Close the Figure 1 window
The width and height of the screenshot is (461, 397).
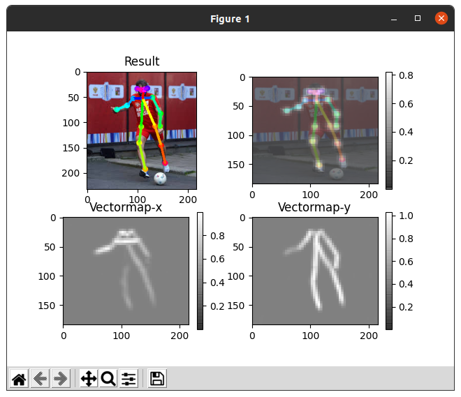pyautogui.click(x=441, y=18)
